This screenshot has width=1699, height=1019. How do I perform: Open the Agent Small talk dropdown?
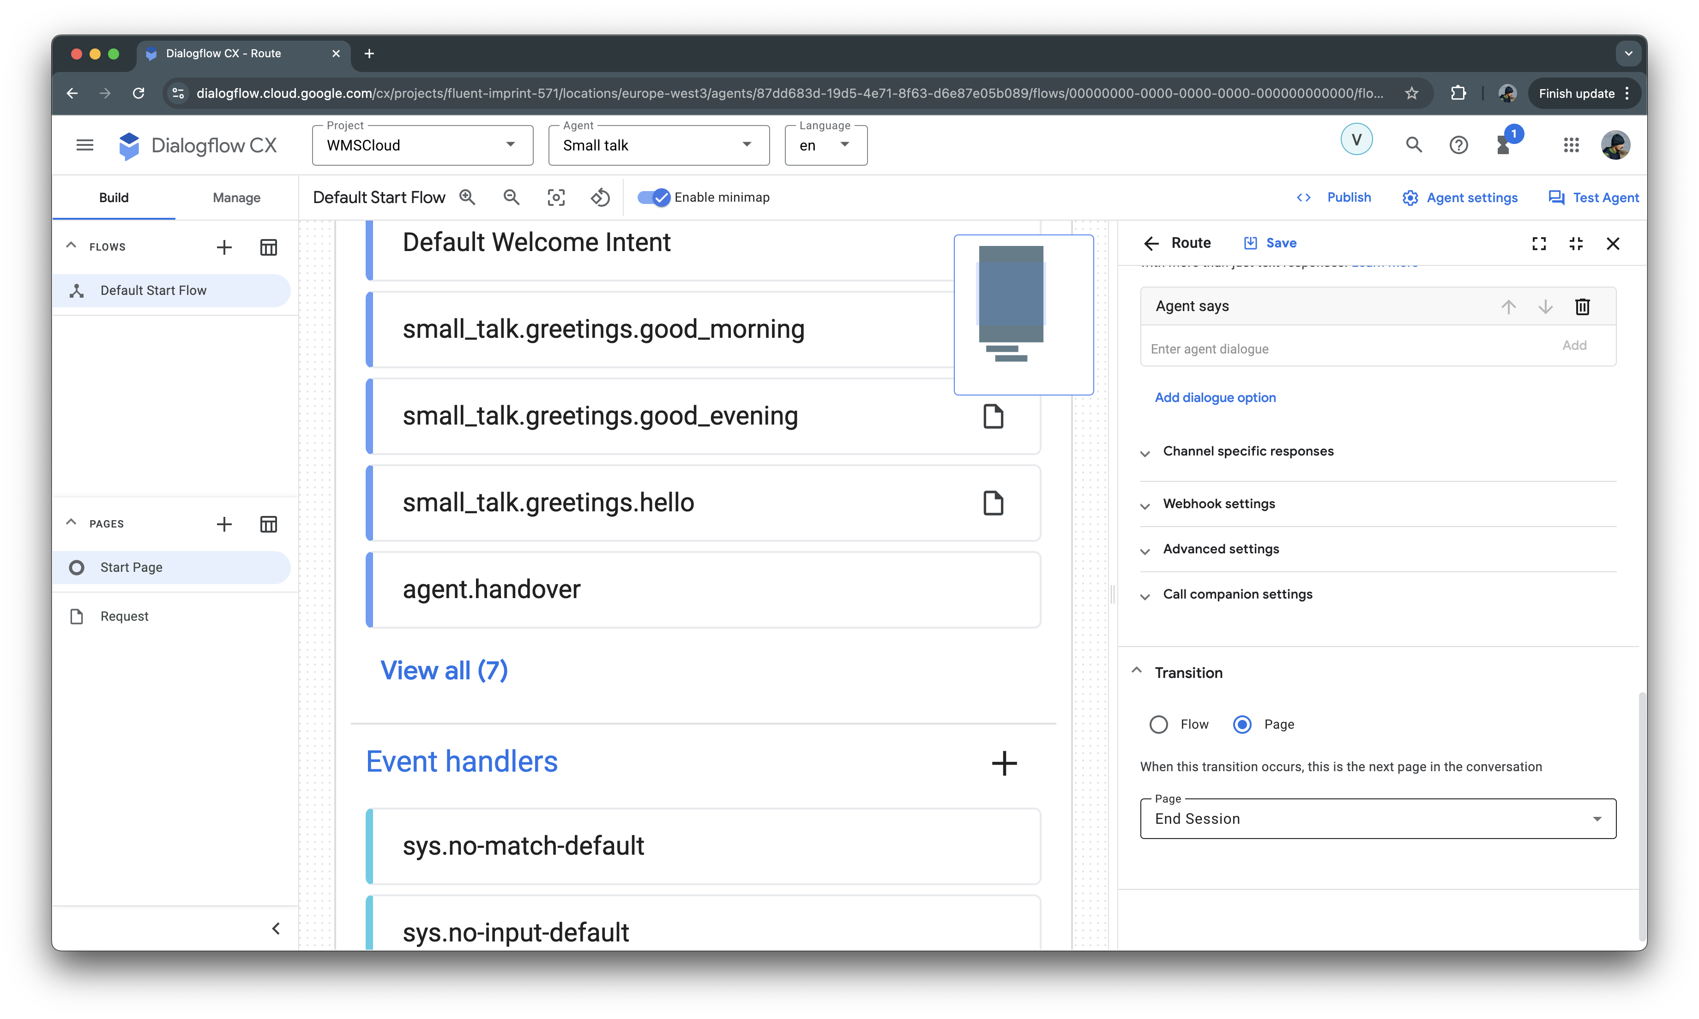[658, 145]
